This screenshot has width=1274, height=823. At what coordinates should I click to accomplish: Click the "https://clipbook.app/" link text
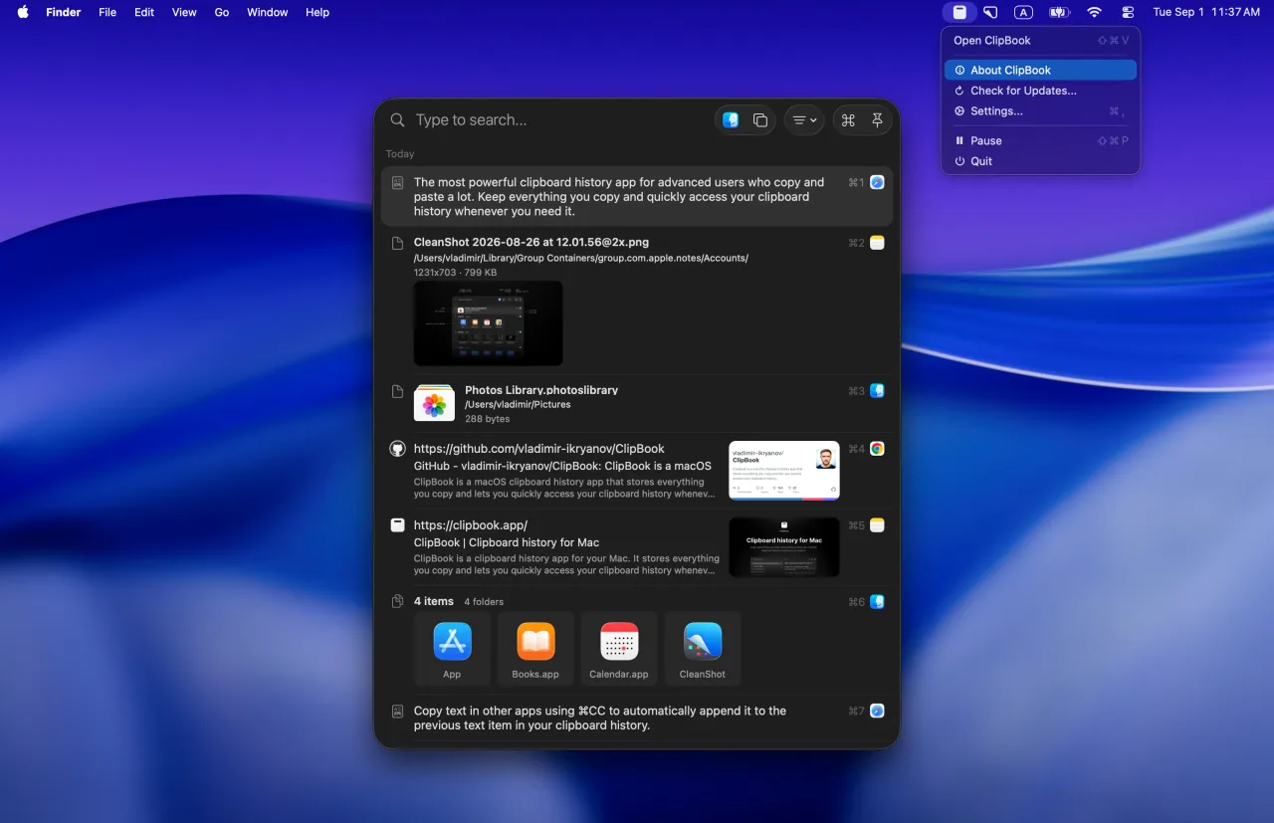(471, 524)
